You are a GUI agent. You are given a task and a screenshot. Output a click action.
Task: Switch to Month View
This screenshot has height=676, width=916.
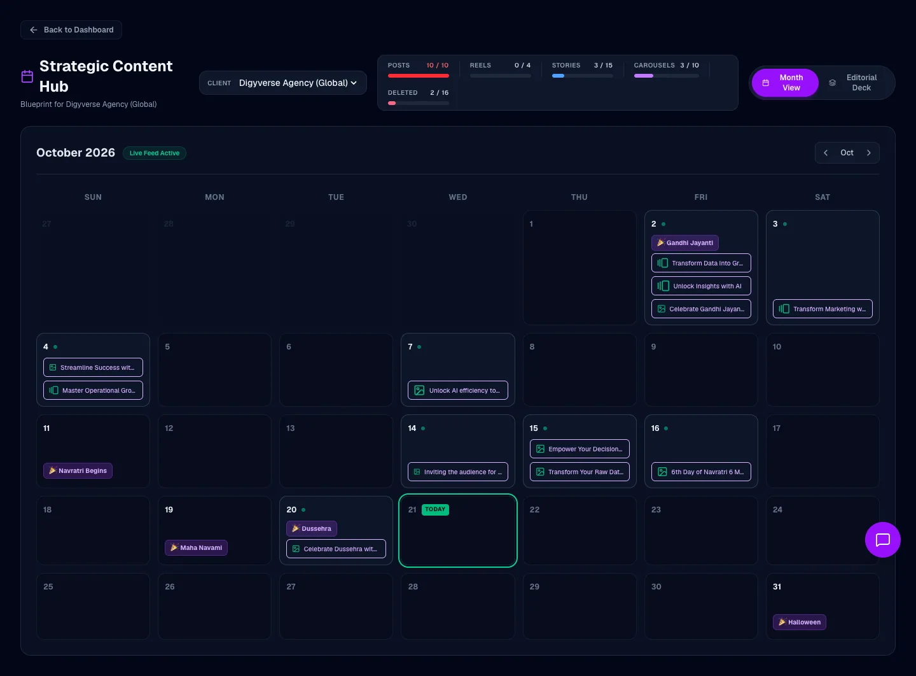pyautogui.click(x=785, y=83)
